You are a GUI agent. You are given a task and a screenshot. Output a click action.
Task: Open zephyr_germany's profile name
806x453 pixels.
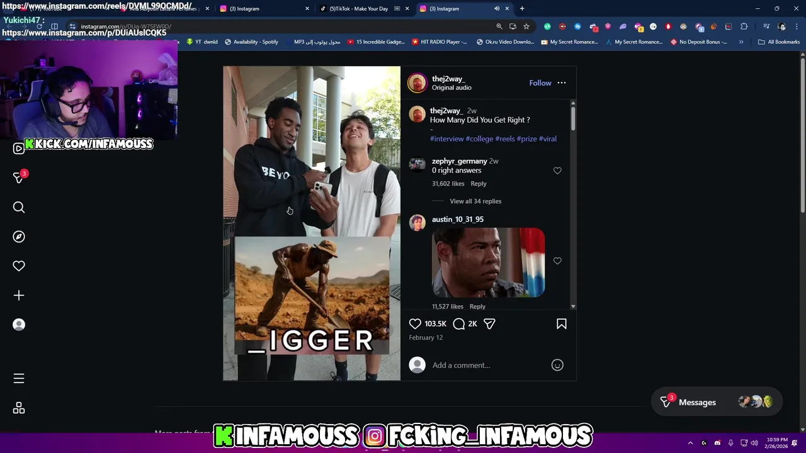[460, 161]
